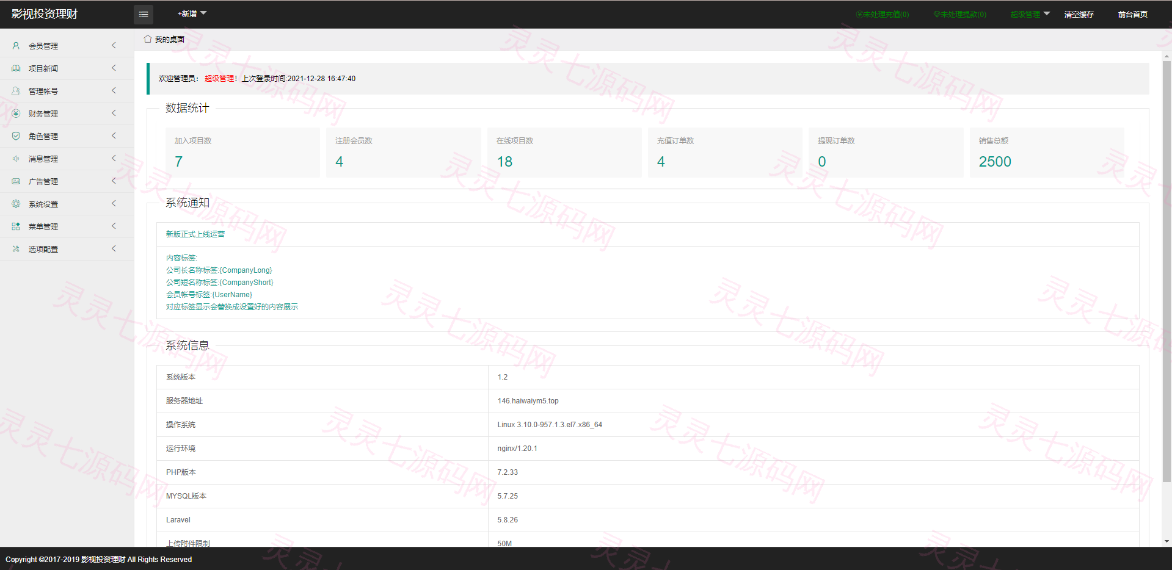Click the 清空缓存 button
This screenshot has height=570, width=1172.
(x=1079, y=15)
